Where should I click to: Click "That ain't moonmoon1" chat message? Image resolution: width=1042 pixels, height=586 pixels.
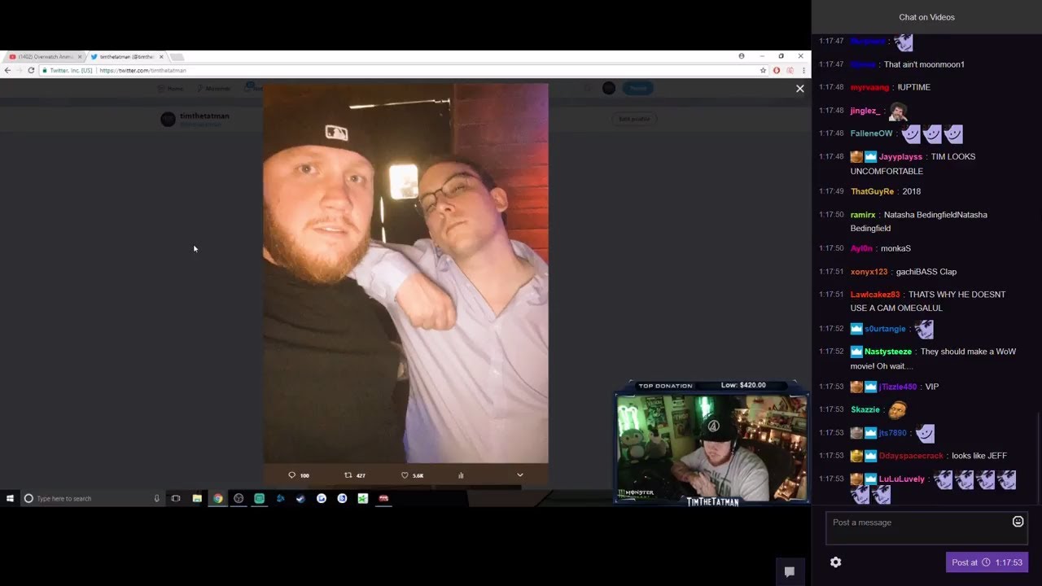(924, 64)
